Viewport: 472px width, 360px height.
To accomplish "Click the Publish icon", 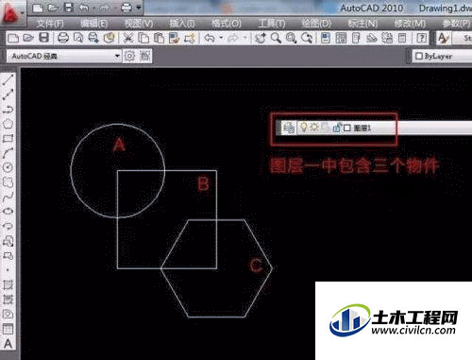I will coord(93,38).
